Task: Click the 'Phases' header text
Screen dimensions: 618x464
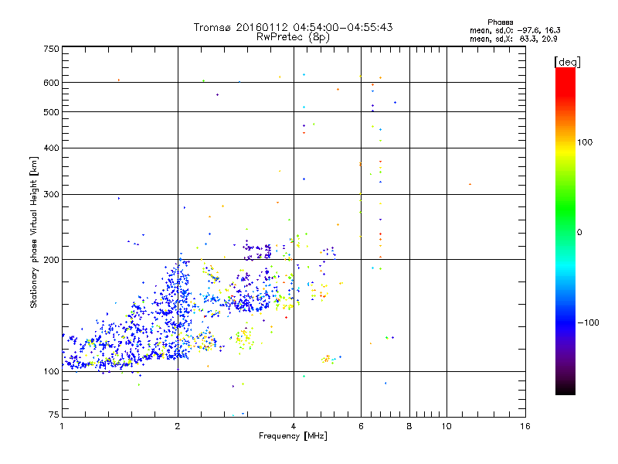Action: click(500, 22)
